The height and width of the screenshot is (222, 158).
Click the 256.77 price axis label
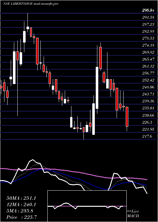tap(148, 73)
